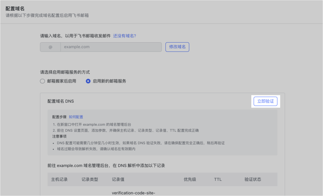
Task: Click the TTL column header
Action: pos(218,179)
